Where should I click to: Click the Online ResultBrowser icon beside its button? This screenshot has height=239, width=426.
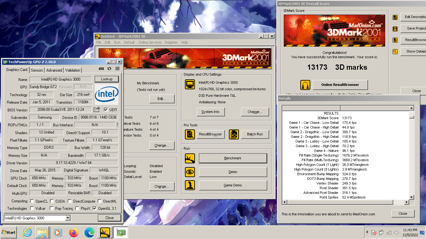(305, 85)
